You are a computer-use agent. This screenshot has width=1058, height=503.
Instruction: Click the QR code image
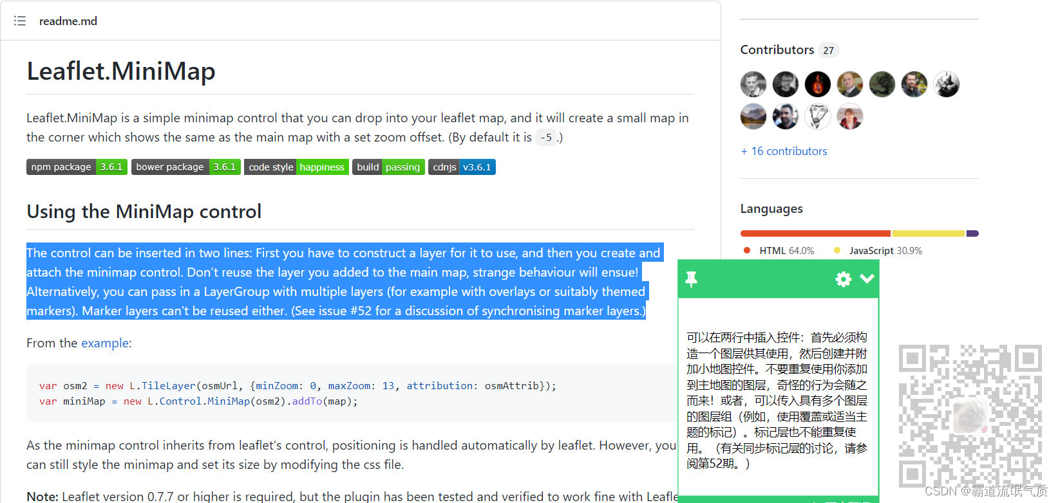pos(970,416)
